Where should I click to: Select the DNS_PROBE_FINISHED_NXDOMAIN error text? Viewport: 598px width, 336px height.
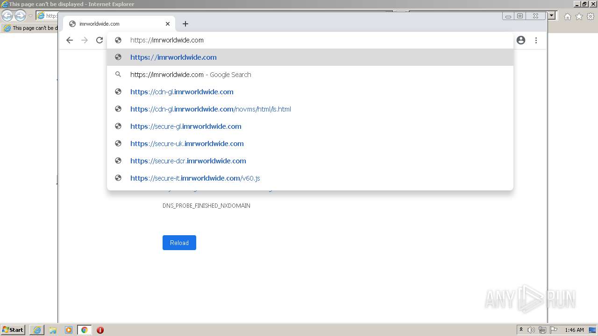point(206,206)
